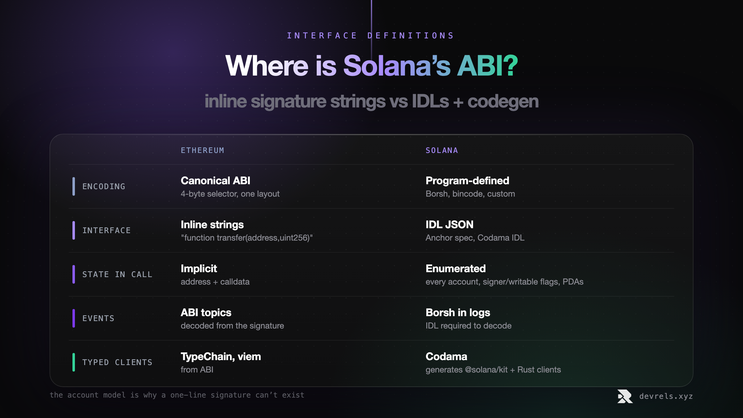Click 'every account, signer/writable flags, PDAs' text
This screenshot has height=418, width=743.
[504, 282]
